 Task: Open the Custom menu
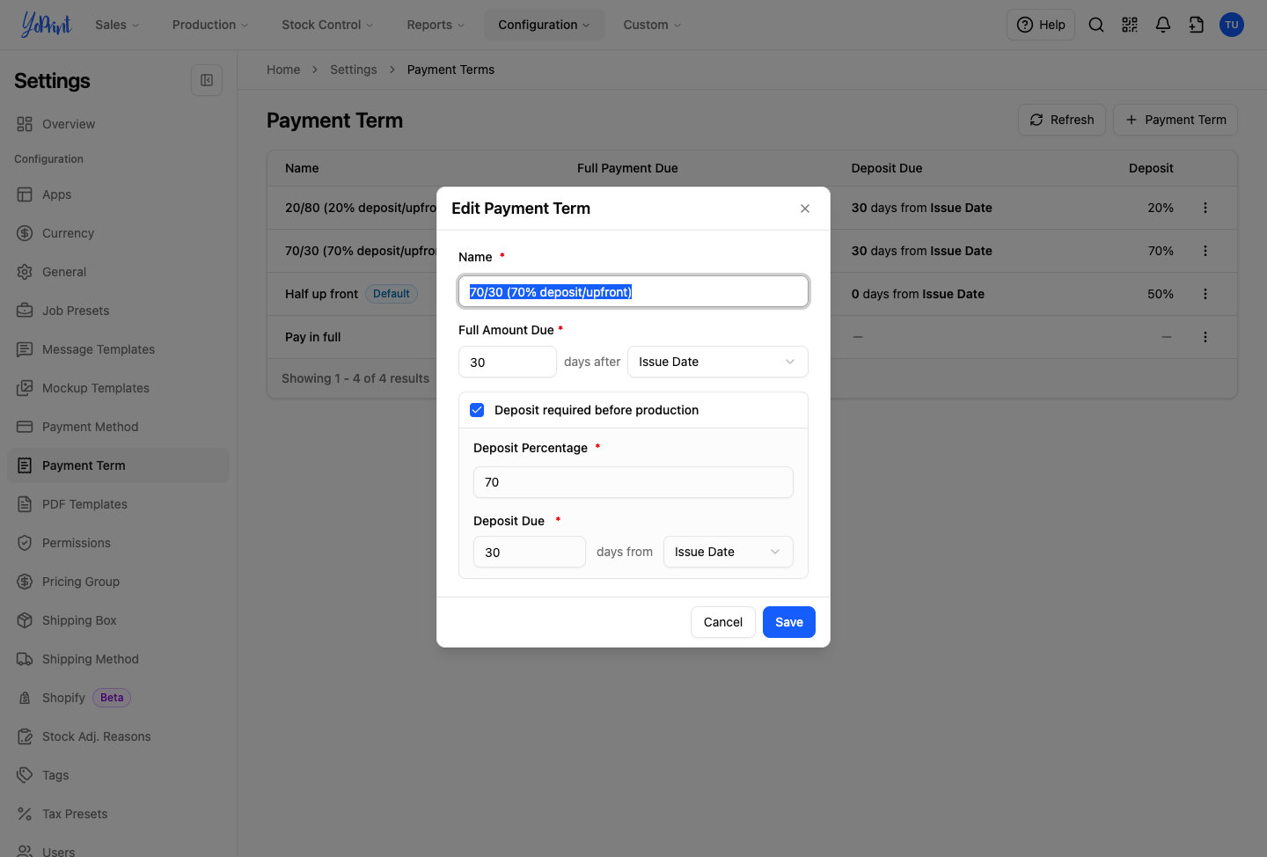(x=652, y=25)
